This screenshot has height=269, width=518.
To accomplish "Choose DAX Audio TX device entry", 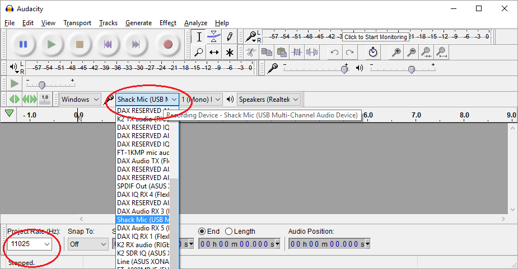I will coord(143,161).
